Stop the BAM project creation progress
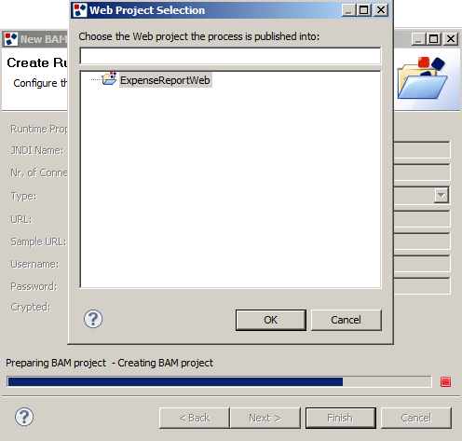The width and height of the screenshot is (462, 441). click(445, 381)
